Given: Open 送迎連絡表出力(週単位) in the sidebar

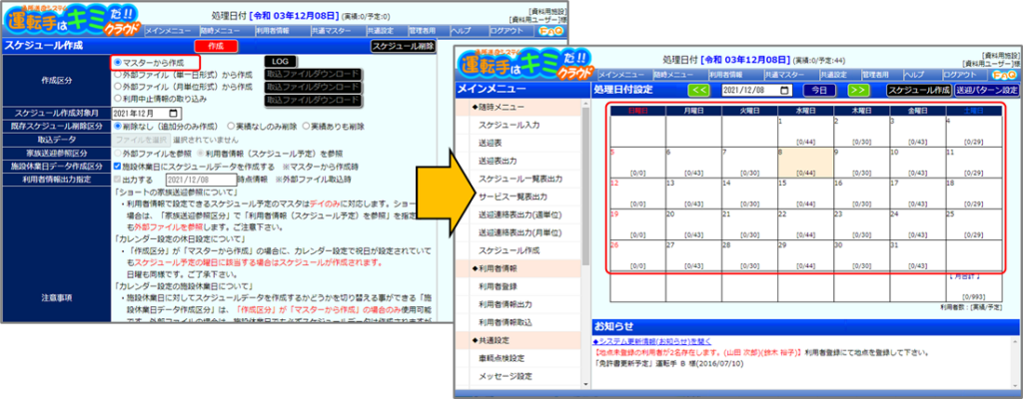Looking at the screenshot, I should (x=519, y=214).
